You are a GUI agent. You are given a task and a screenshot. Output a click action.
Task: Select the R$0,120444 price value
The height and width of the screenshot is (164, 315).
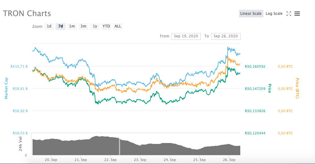click(x=255, y=133)
